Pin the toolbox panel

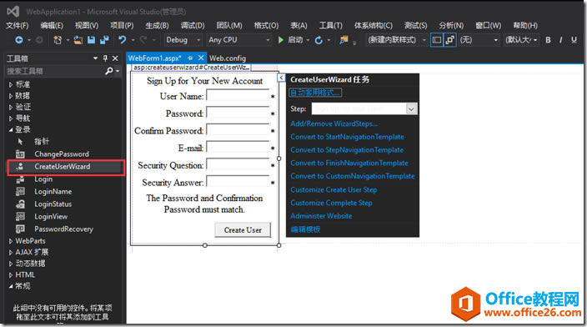105,58
